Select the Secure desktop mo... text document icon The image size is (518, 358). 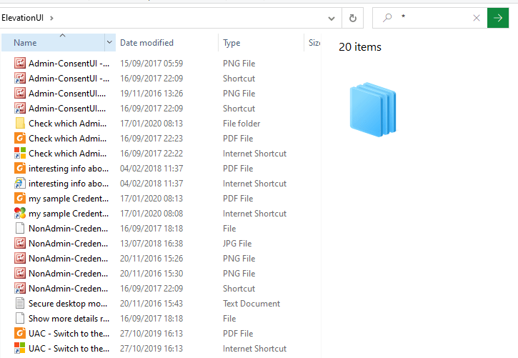coord(20,304)
